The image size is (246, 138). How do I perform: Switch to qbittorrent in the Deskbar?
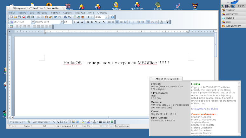point(233,14)
